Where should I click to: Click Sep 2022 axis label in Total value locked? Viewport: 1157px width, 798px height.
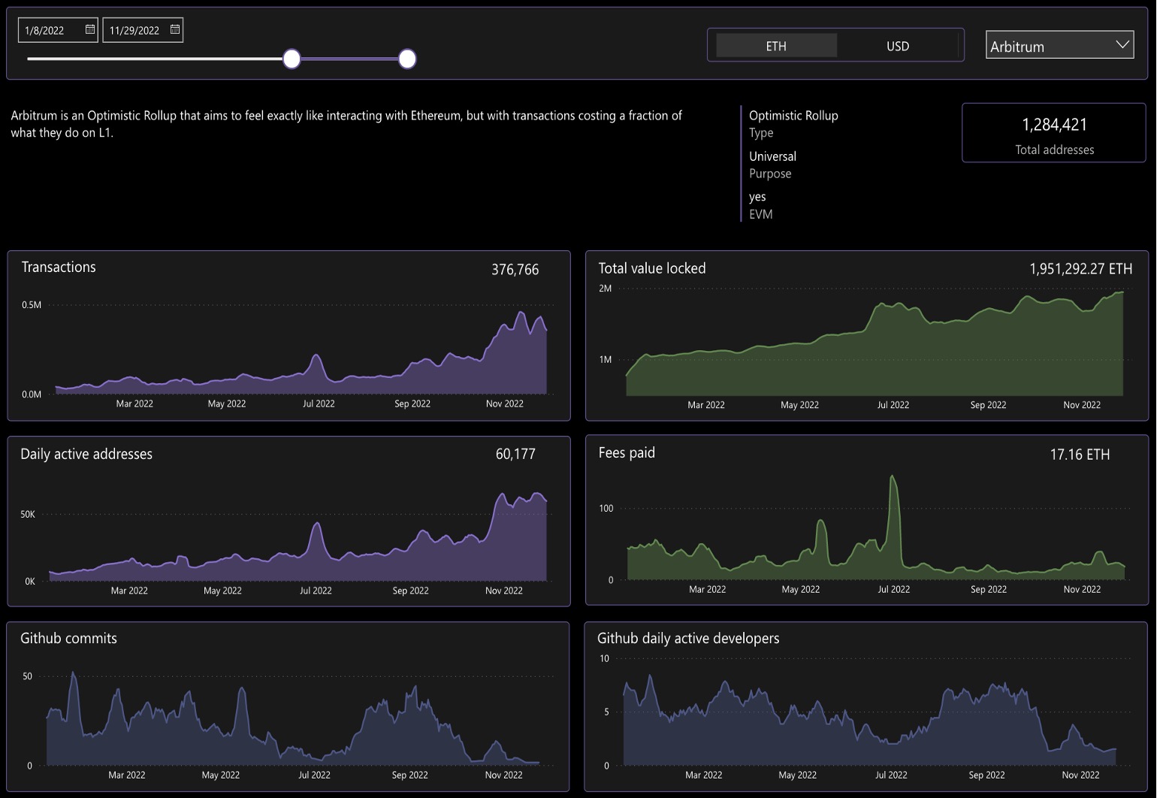pos(988,405)
